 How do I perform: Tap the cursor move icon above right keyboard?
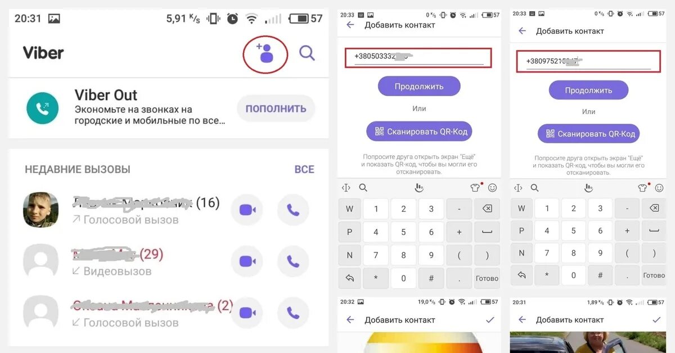pyautogui.click(x=518, y=188)
